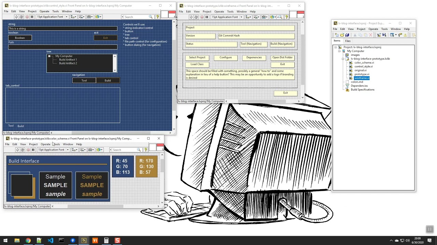The height and width of the screenshot is (245, 437).
Task: Click Open Dist Folder button
Action: (x=282, y=58)
